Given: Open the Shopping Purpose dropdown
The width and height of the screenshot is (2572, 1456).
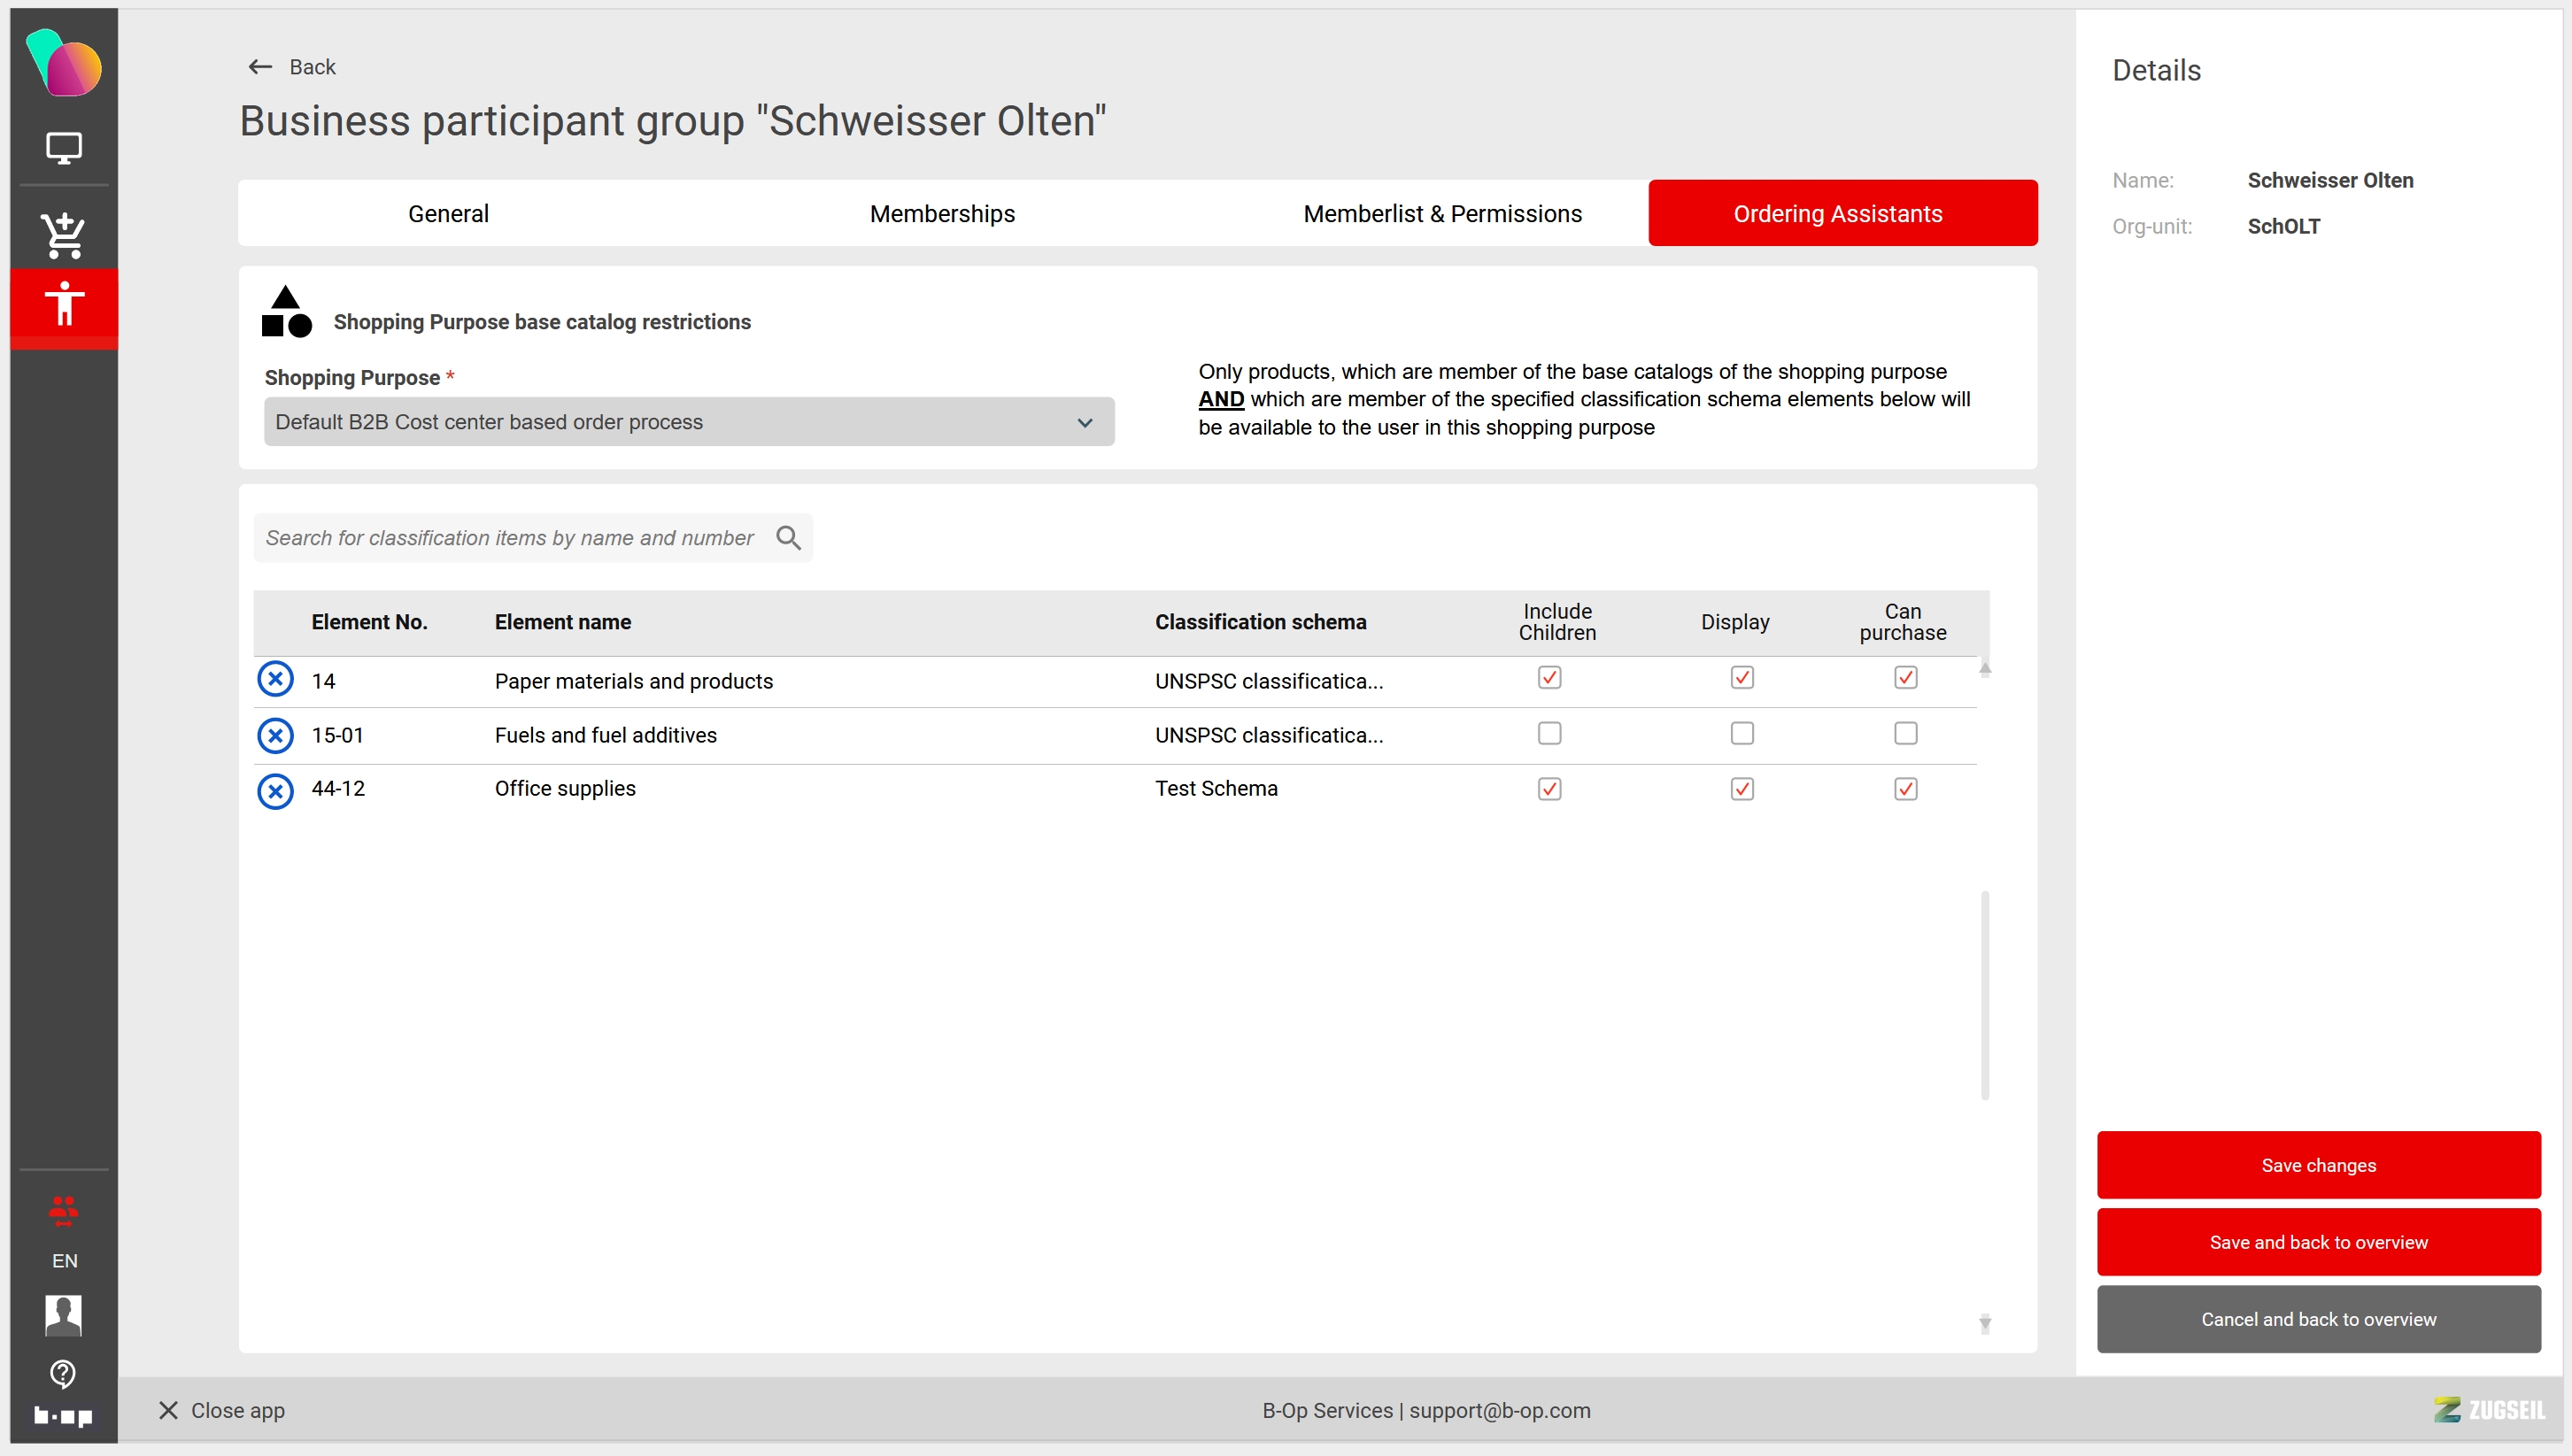Looking at the screenshot, I should [x=688, y=422].
